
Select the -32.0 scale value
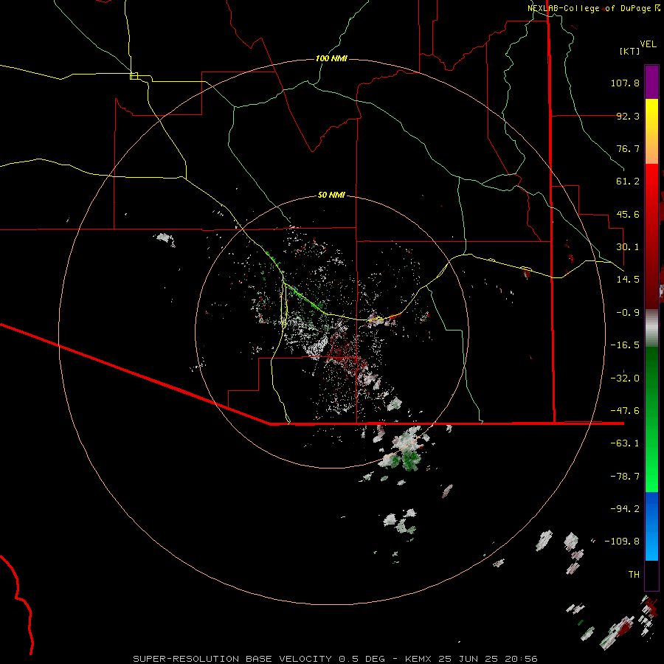click(x=625, y=378)
